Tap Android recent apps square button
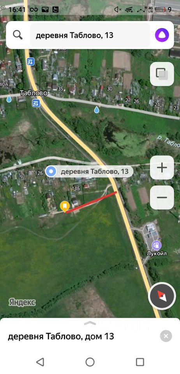 pyautogui.click(x=140, y=362)
